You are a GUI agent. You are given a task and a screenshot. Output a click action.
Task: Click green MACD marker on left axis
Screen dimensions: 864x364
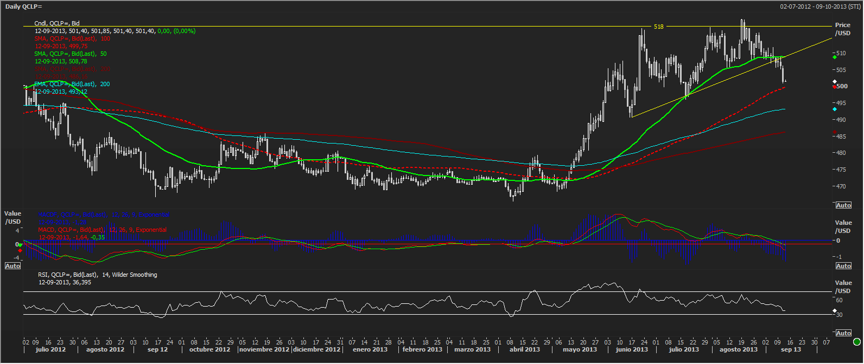coord(20,245)
